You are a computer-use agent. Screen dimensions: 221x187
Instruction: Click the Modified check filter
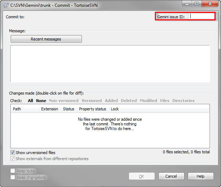[148, 101]
